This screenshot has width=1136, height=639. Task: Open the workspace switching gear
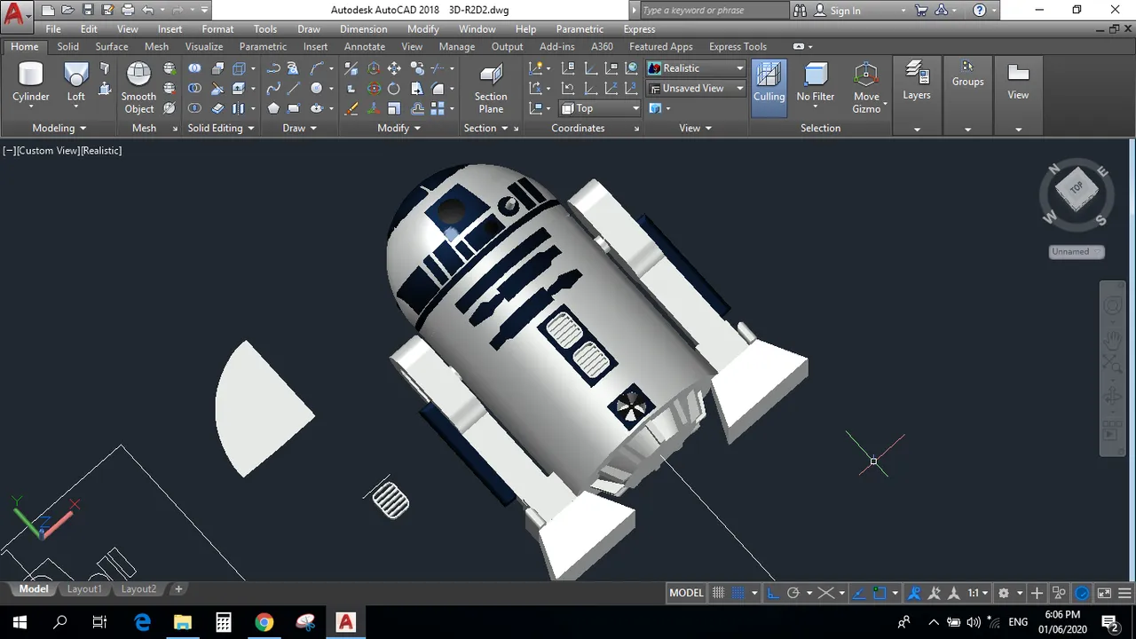coord(1004,593)
